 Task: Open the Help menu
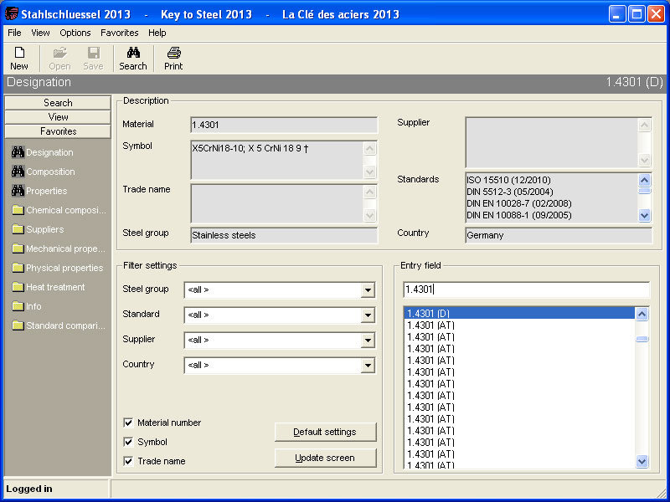tap(157, 33)
